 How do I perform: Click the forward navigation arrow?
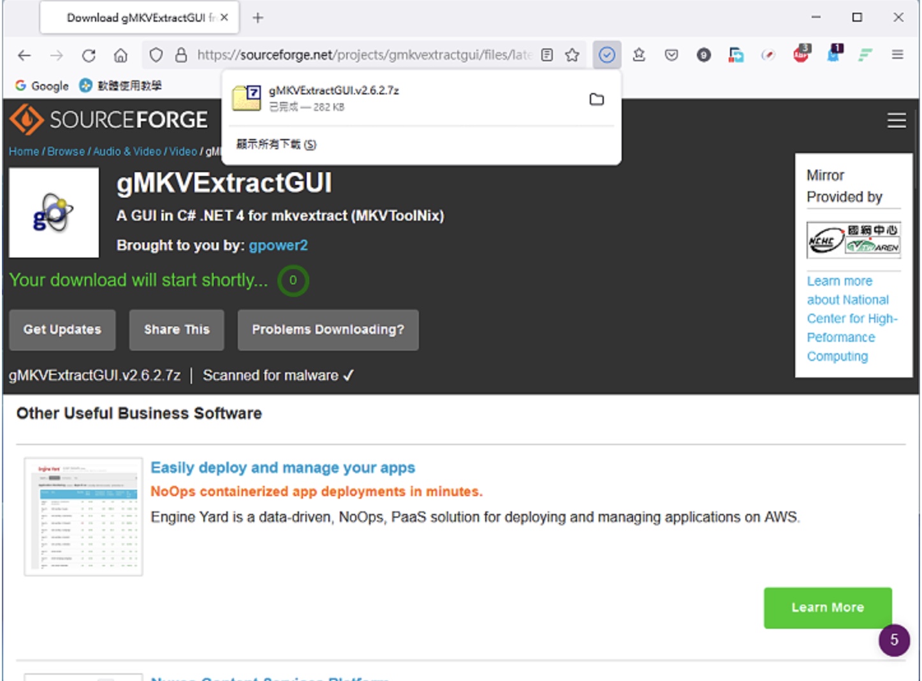57,55
